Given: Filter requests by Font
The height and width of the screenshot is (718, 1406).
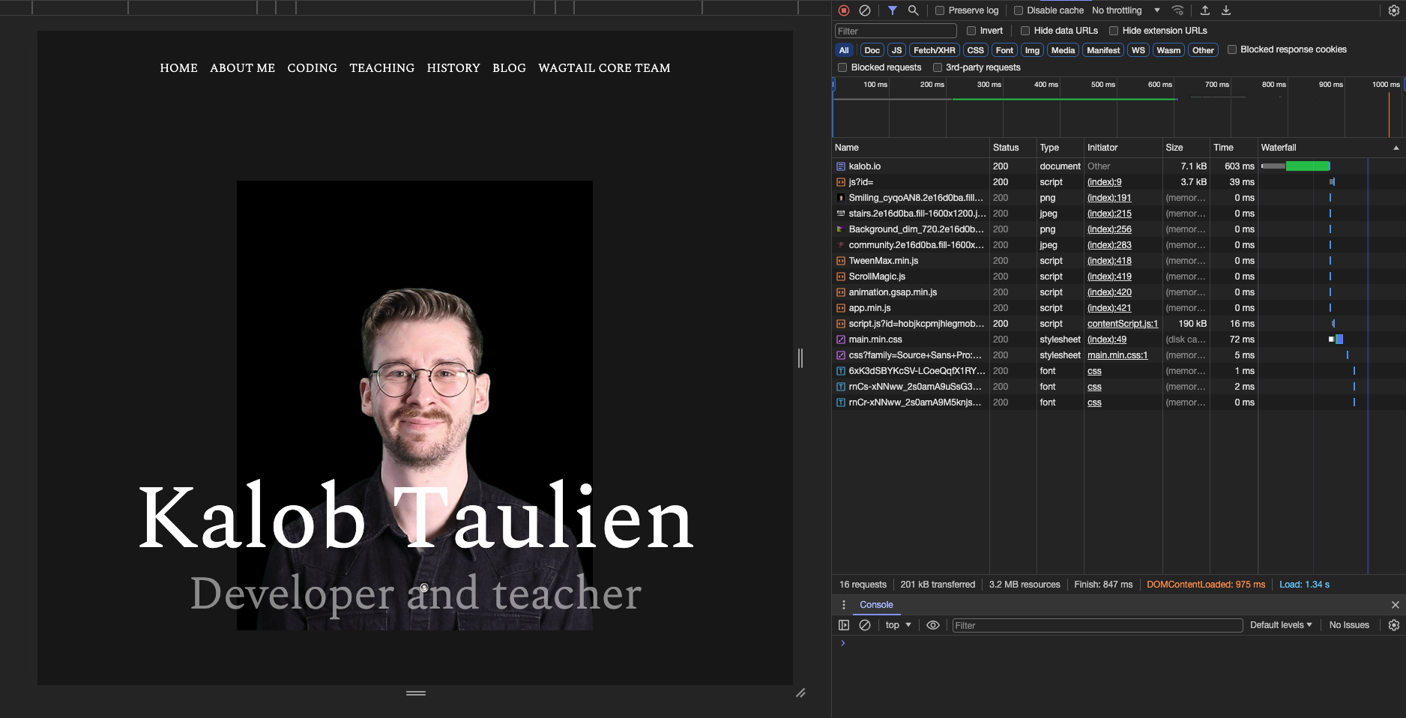Looking at the screenshot, I should (x=1004, y=50).
